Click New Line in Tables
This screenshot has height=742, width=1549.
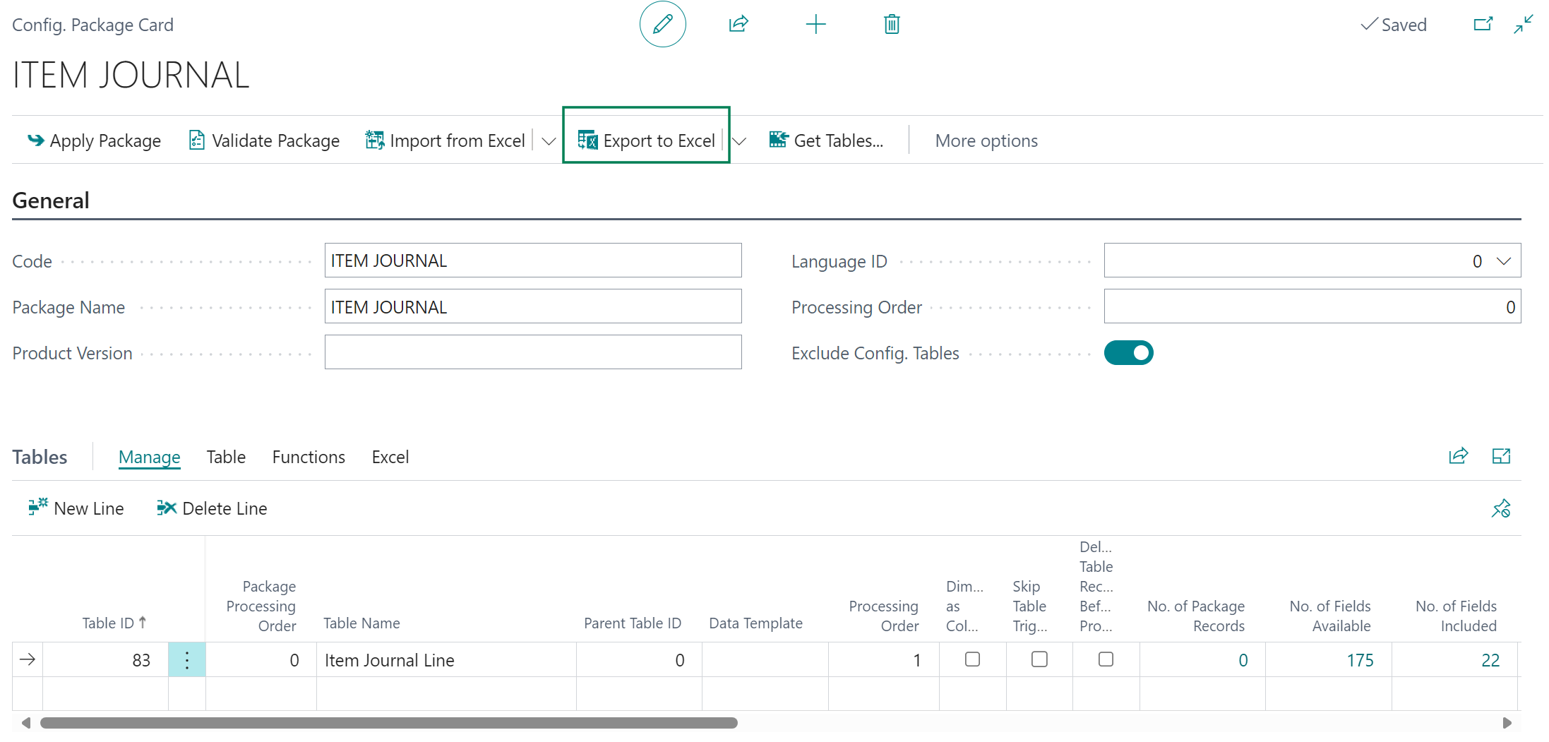(76, 508)
